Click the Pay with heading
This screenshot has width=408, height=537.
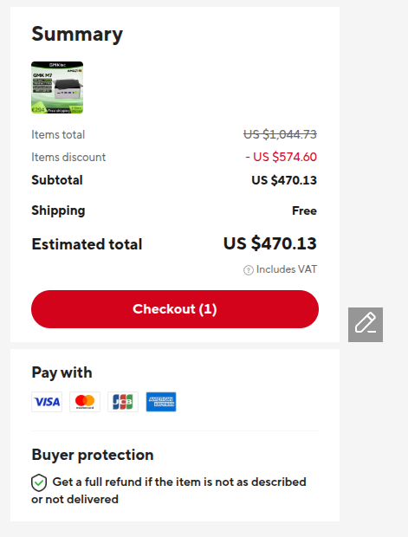pos(62,372)
